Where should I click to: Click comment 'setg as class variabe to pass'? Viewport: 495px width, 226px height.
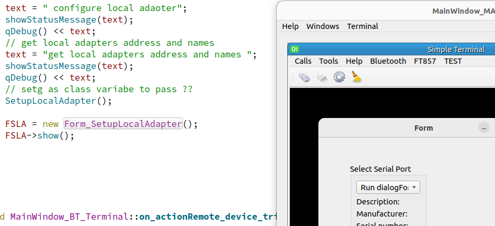(x=99, y=90)
